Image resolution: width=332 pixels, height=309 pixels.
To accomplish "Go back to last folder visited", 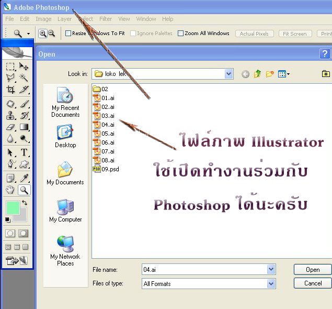I will click(x=245, y=74).
